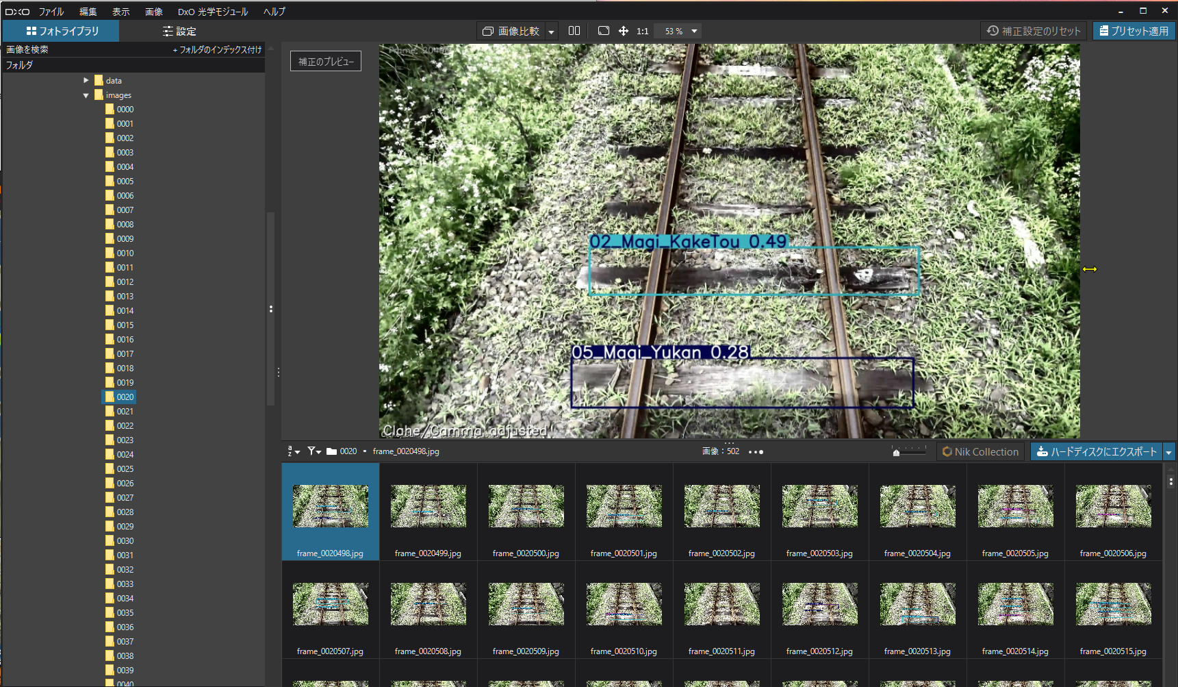Click the プリセット適用 button
Screen dimensions: 1178x687
[1134, 31]
